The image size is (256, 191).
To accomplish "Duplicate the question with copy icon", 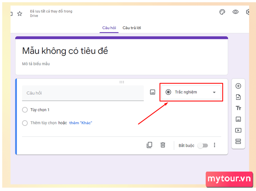I will (x=149, y=145).
